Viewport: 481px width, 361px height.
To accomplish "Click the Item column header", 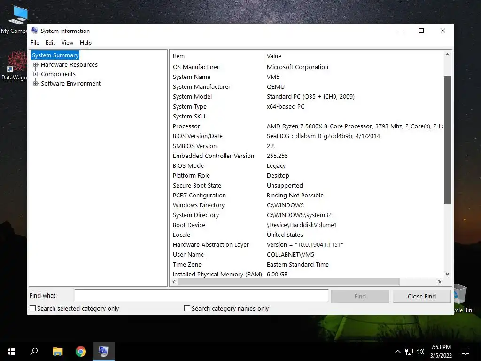I will coord(217,56).
